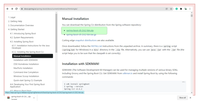The image size is (199, 107).
Task: Select 1. Legal in the sidebar
Action: 12,17
